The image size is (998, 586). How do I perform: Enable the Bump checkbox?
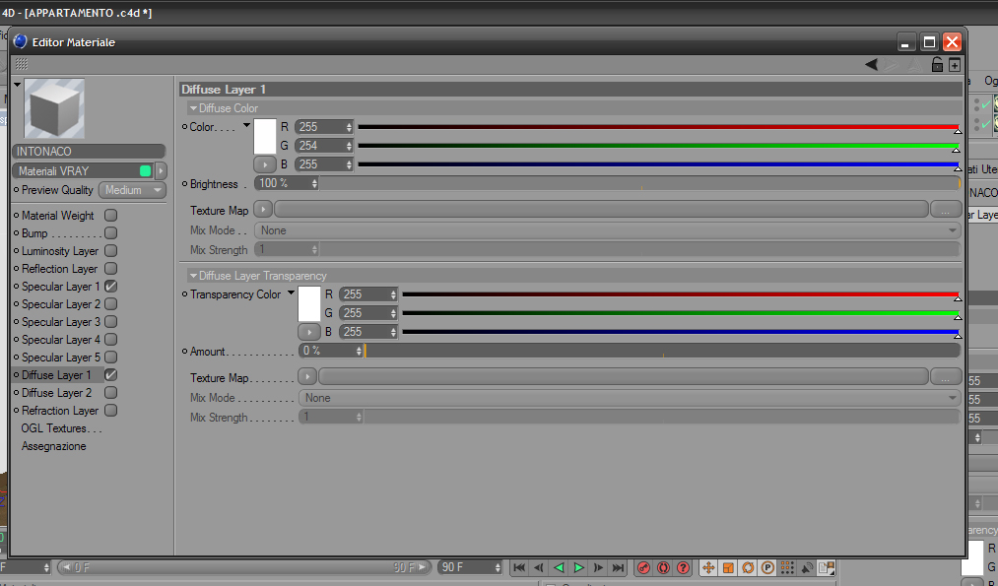click(x=110, y=232)
